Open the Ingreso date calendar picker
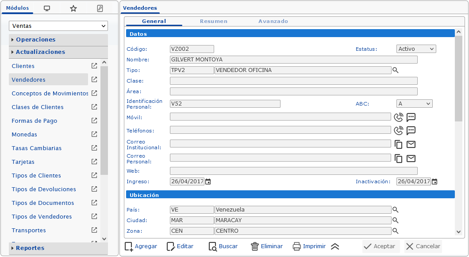The image size is (469, 257). tap(208, 181)
